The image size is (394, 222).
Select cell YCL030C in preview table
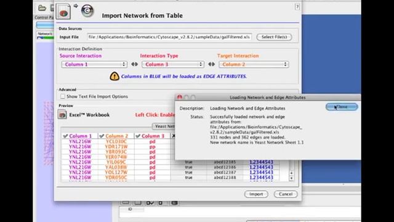116,141
